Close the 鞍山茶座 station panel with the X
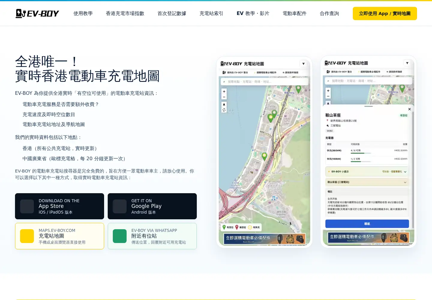This screenshot has width=432, height=300. [409, 109]
